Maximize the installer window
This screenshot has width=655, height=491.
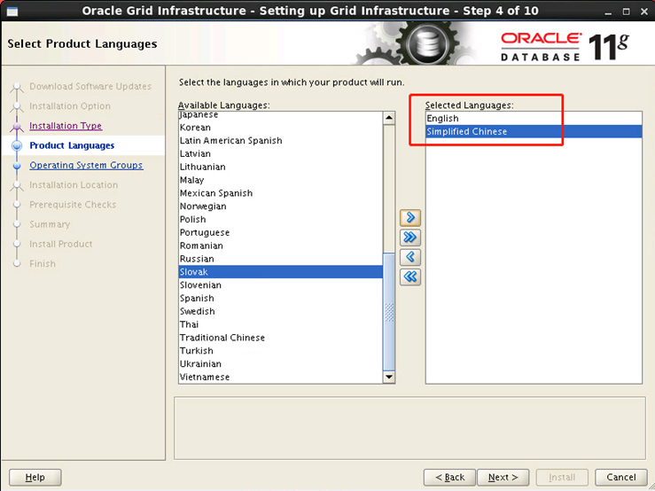tap(626, 12)
